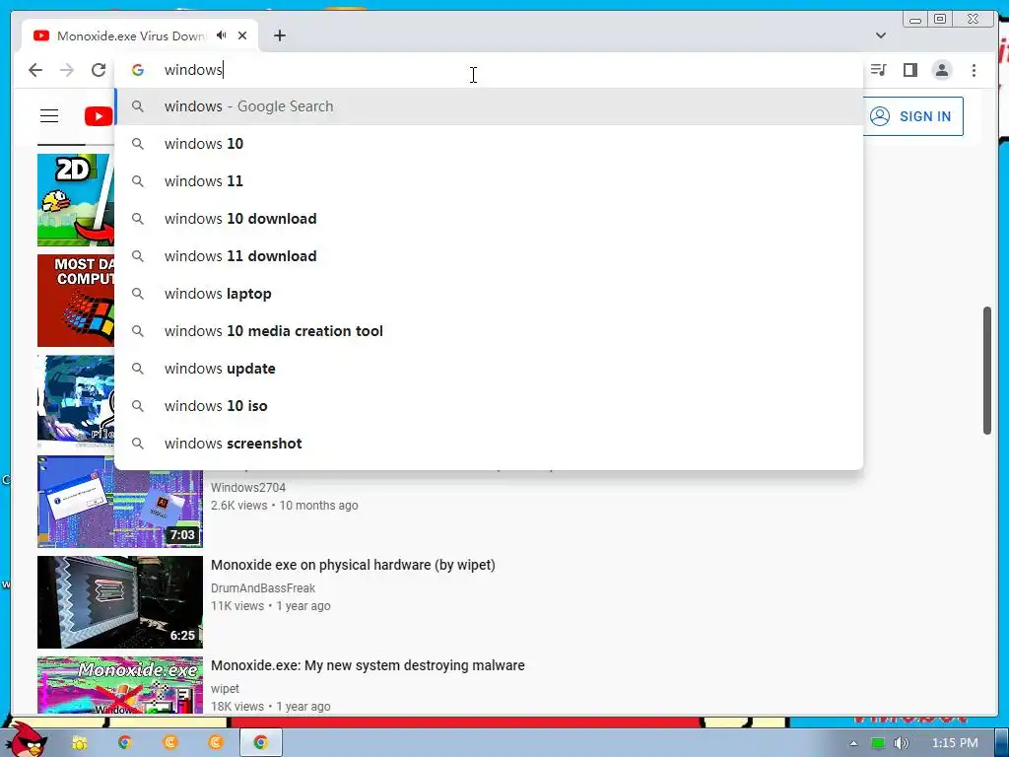Open the 7:03 video thumbnail
Image resolution: width=1009 pixels, height=757 pixels.
119,502
